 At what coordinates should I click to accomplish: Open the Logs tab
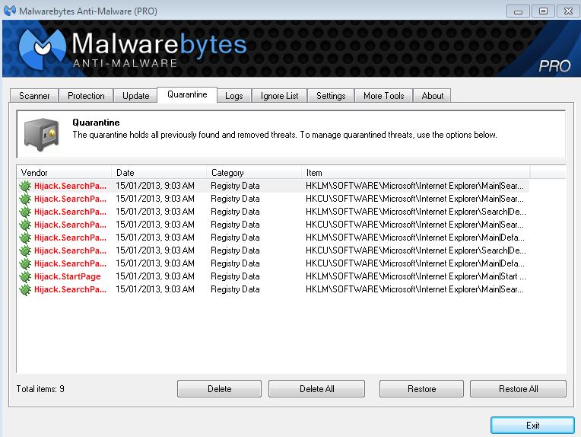tap(233, 96)
